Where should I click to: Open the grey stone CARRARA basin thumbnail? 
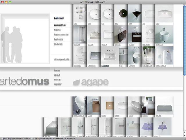(94, 55)
